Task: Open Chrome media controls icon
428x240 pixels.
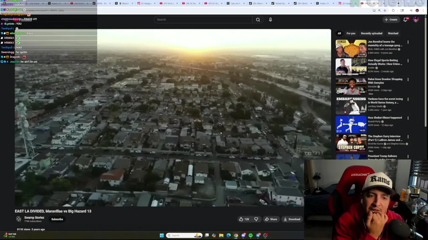Action: (x=411, y=11)
